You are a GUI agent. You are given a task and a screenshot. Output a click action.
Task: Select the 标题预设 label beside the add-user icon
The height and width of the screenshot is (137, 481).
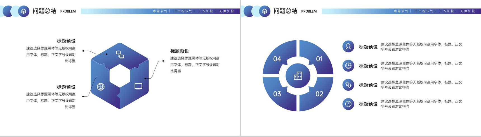pyautogui.click(x=368, y=47)
